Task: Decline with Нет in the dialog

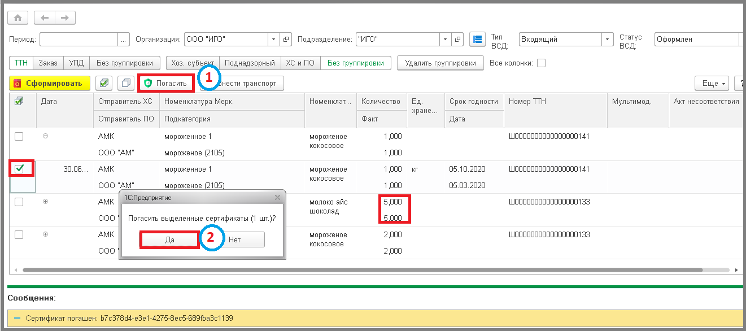Action: [x=235, y=239]
